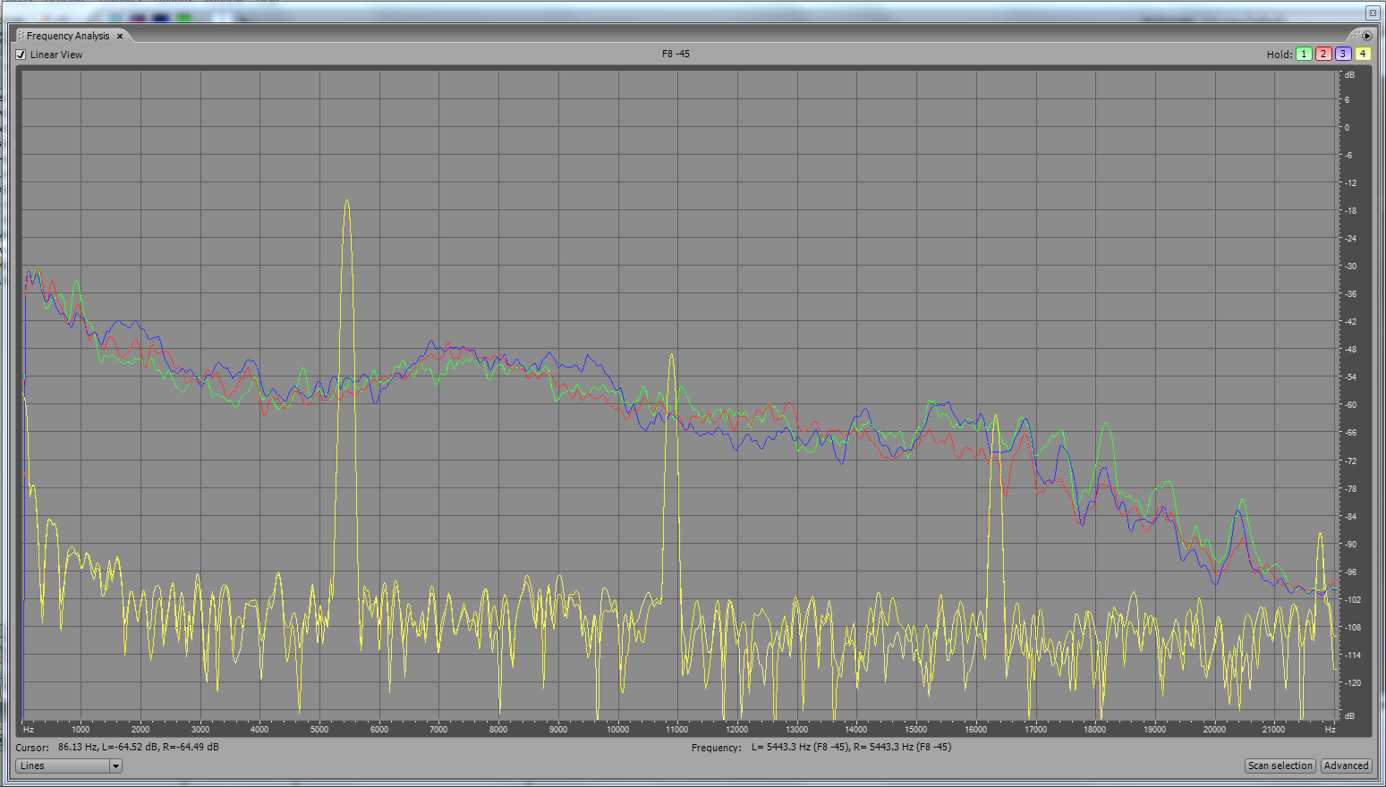Click the yellow harmonic peak near 16300 Hz
This screenshot has height=787, width=1386.
tap(995, 418)
